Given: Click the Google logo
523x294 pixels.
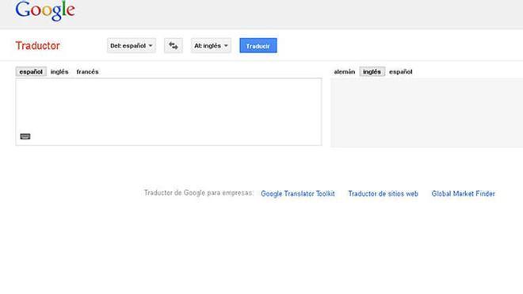Looking at the screenshot, I should (x=45, y=10).
